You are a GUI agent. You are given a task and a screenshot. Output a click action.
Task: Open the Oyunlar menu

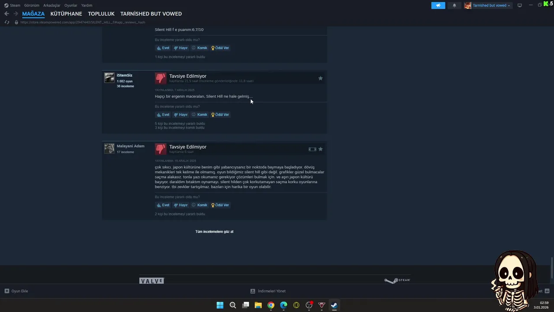coord(71,5)
